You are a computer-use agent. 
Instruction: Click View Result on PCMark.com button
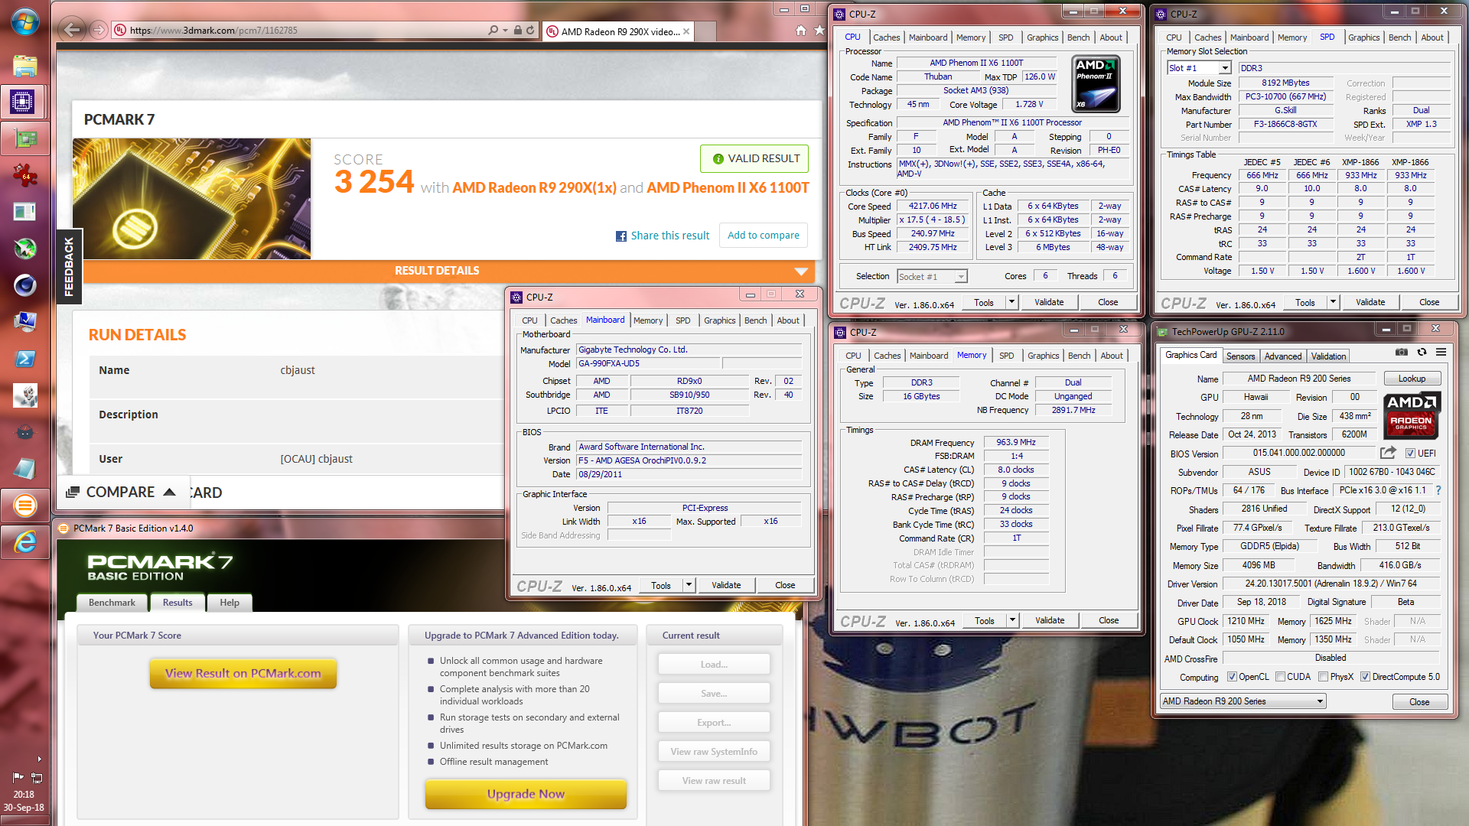pos(243,673)
